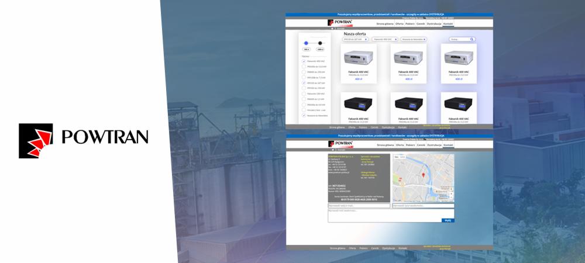The width and height of the screenshot is (585, 263).
Task: Click the red location marker on the map
Action: click(x=423, y=175)
